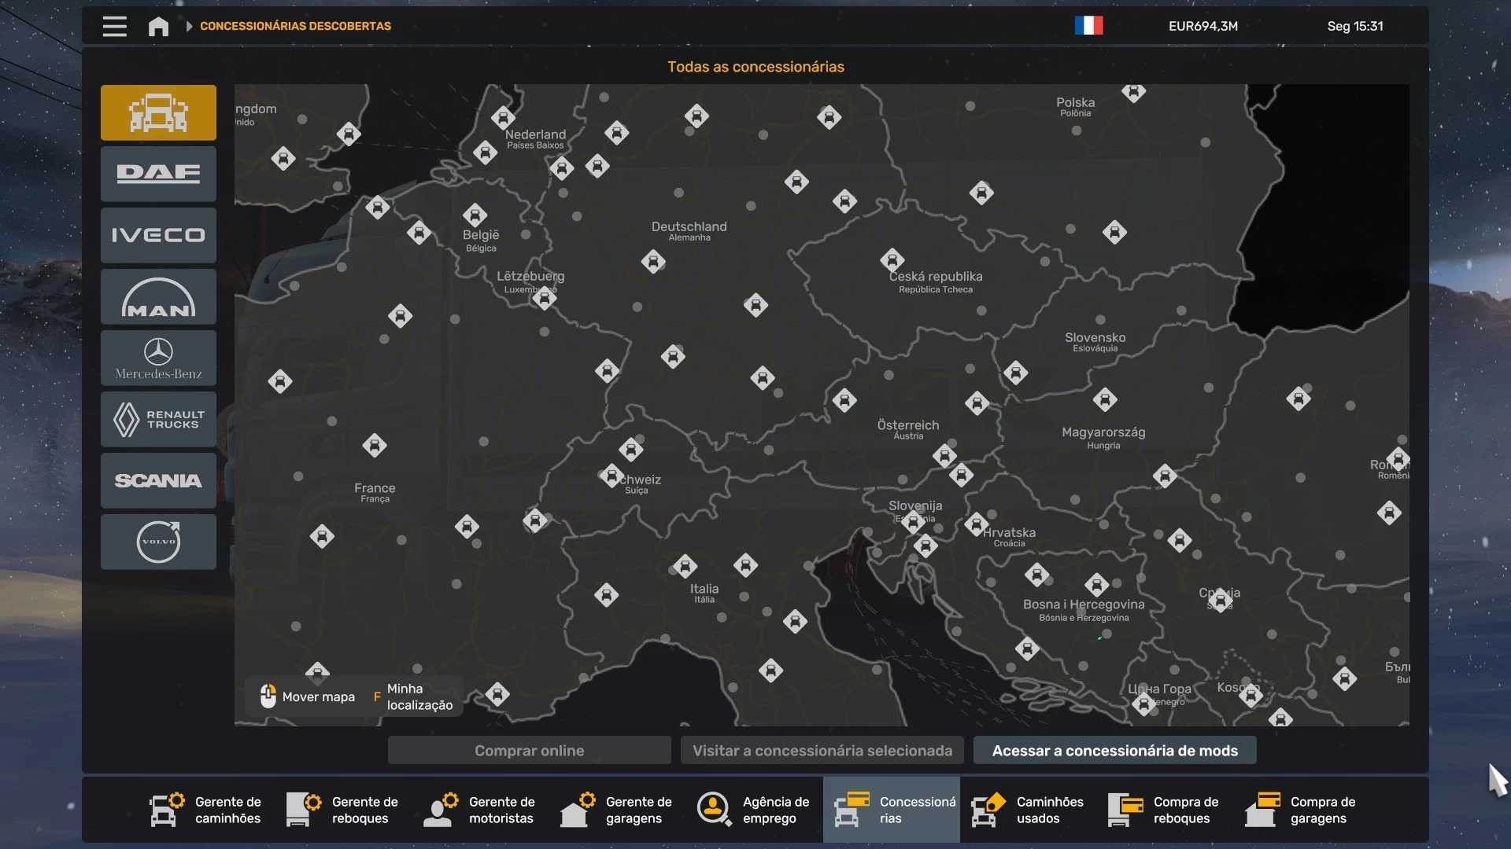Click Acessar a concessionária de mods button

click(x=1114, y=751)
